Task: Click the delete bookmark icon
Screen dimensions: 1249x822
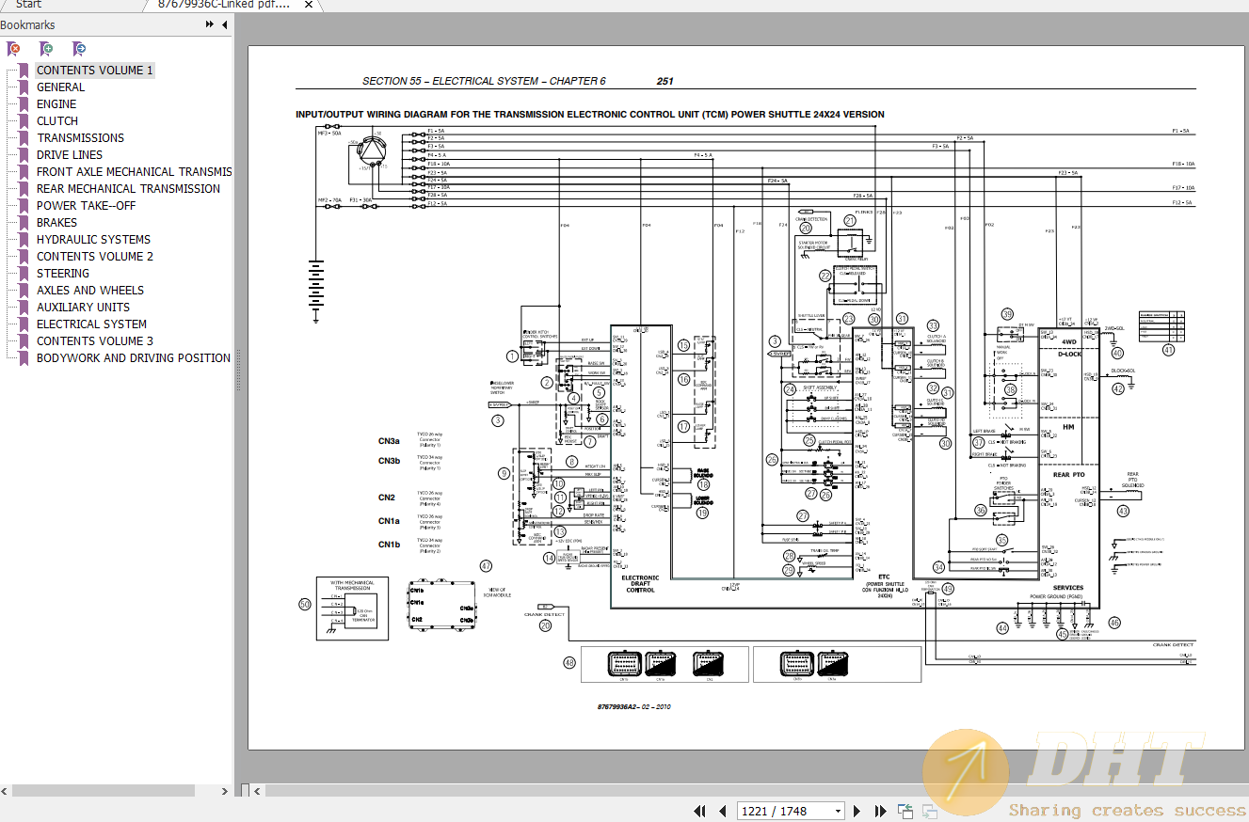Action: 16,49
